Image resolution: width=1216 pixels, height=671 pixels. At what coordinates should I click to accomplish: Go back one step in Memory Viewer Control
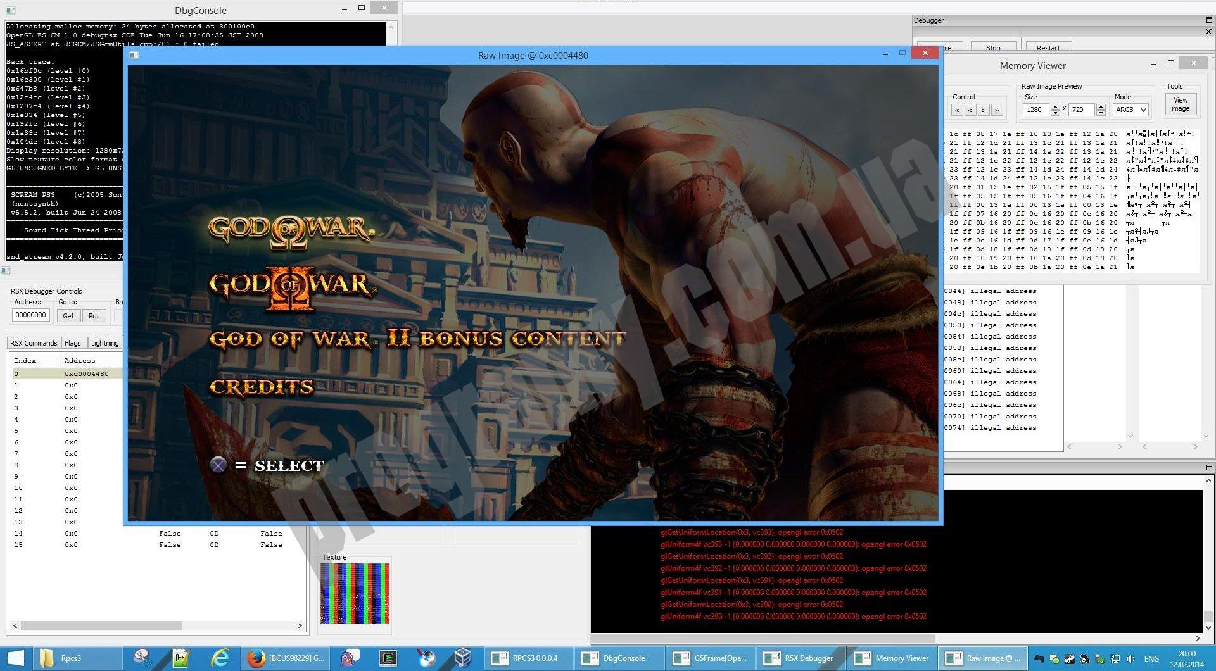pos(970,110)
